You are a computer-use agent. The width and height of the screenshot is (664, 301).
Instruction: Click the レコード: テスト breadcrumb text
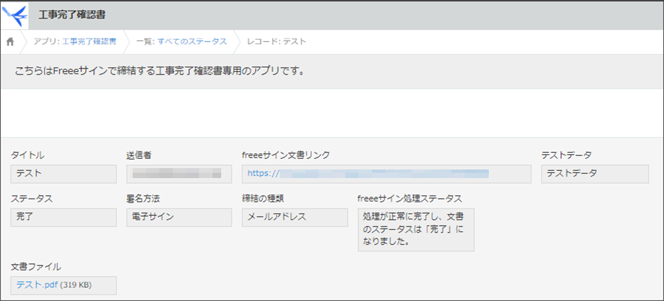coord(276,42)
